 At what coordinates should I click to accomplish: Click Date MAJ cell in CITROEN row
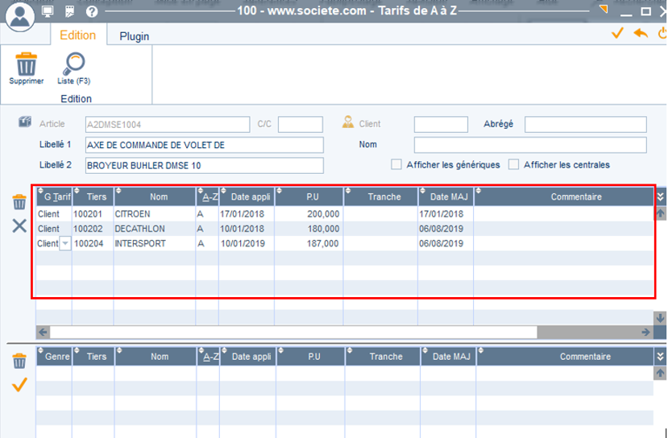[446, 213]
